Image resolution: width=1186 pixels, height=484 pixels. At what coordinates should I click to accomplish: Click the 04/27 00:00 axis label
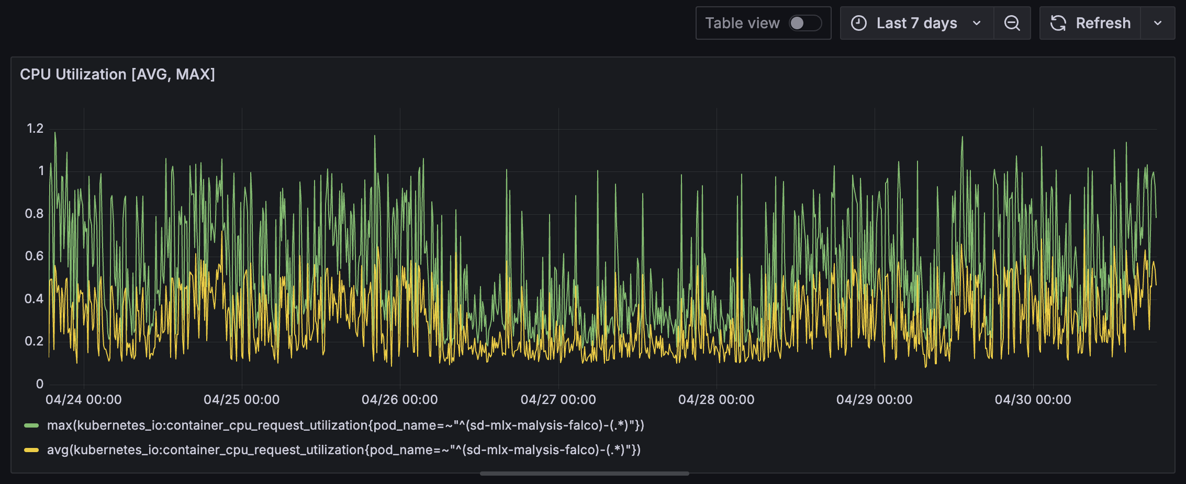pos(558,399)
